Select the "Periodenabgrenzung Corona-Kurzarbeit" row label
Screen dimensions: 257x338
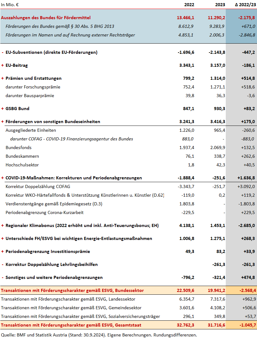45,212
